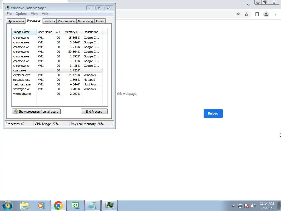Select chrome.exe row using 59,864 K
This screenshot has height=211, width=281.
[57, 52]
